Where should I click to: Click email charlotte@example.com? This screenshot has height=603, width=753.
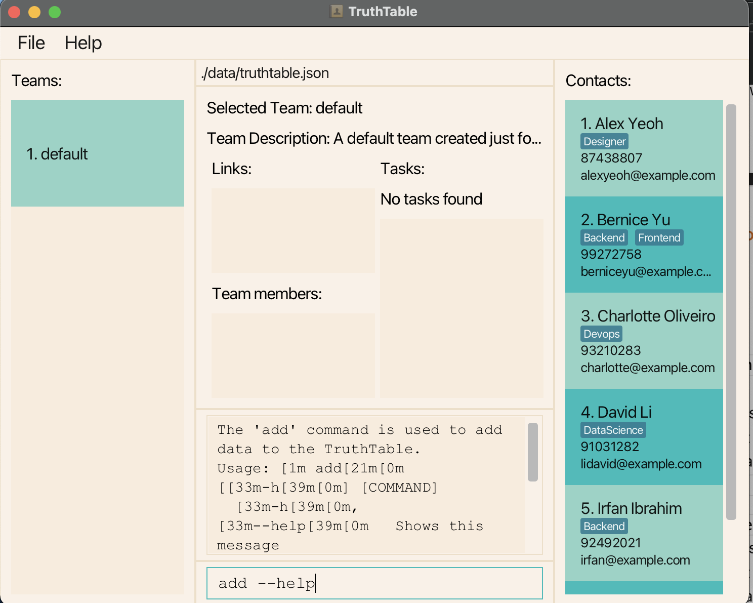click(x=648, y=368)
